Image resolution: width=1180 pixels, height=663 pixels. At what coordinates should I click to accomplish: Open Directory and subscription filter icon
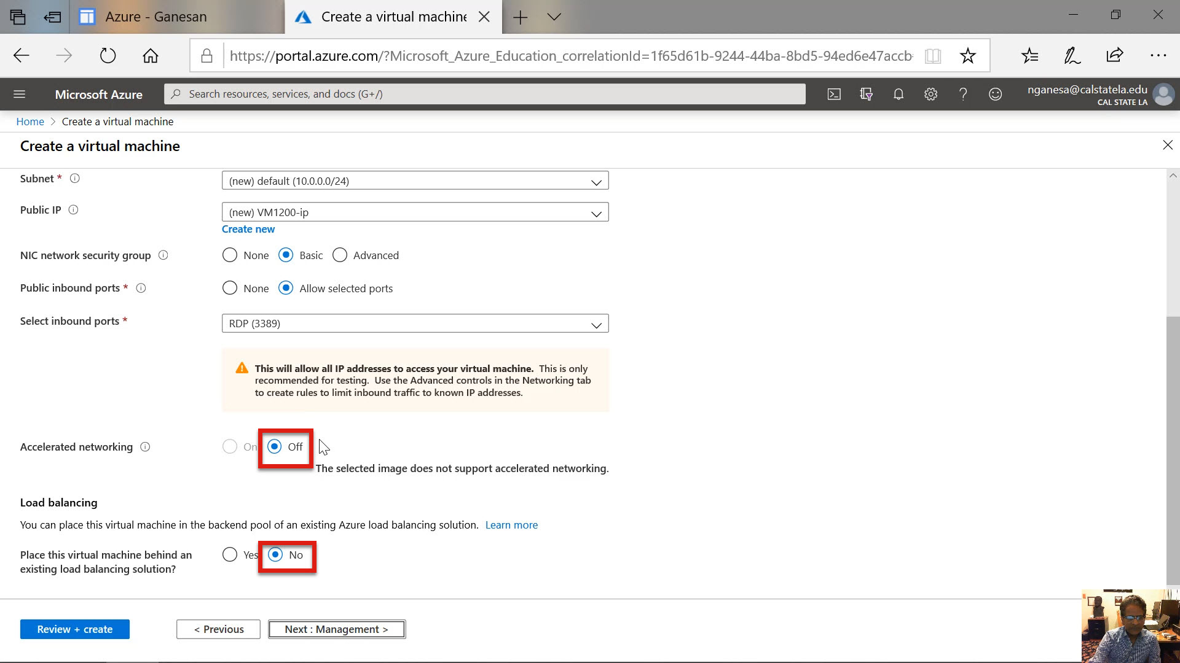coord(866,94)
